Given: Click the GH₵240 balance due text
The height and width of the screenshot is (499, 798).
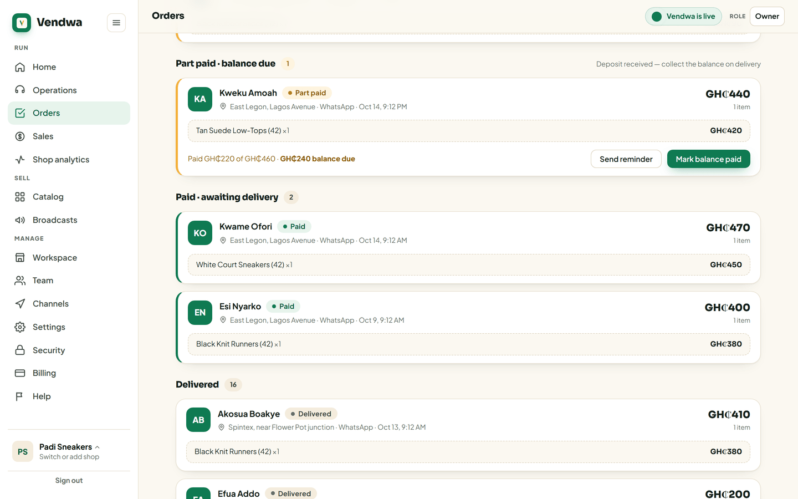Looking at the screenshot, I should (318, 159).
